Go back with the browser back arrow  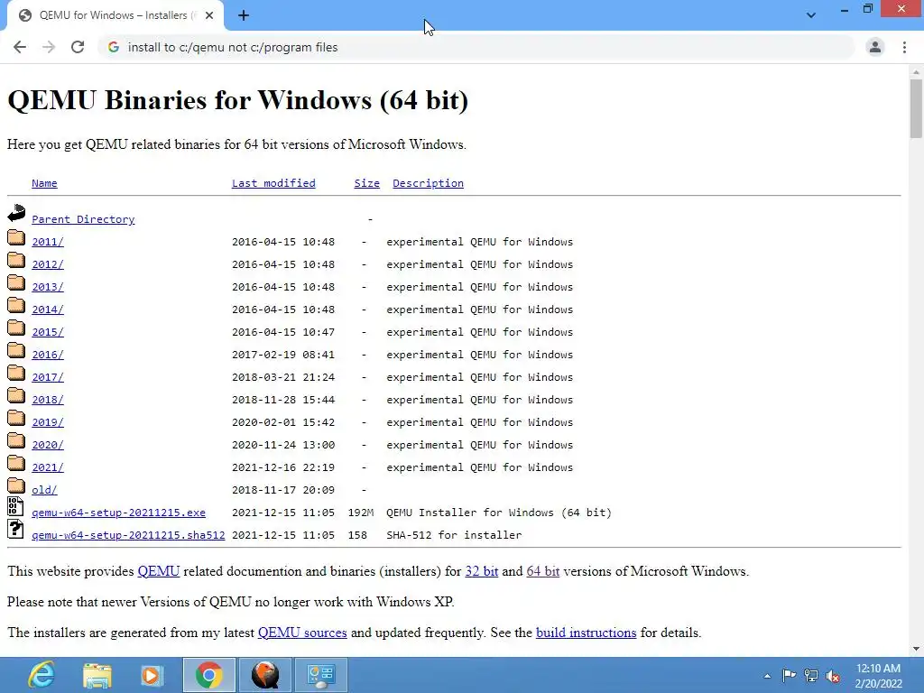[20, 47]
